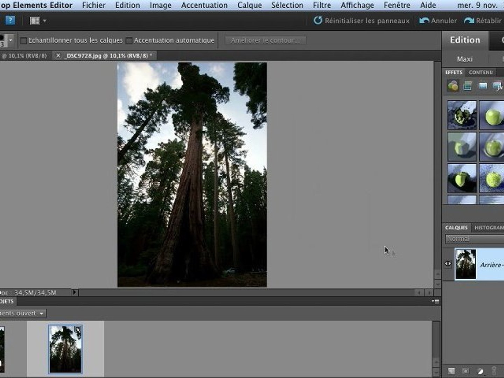Switch to the CALQUES tab
Image resolution: width=504 pixels, height=378 pixels.
[456, 227]
